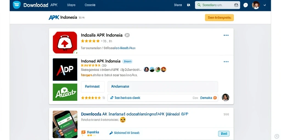281x140 pixels.
Task: Open the black ADP app icon
Action: click(65, 69)
